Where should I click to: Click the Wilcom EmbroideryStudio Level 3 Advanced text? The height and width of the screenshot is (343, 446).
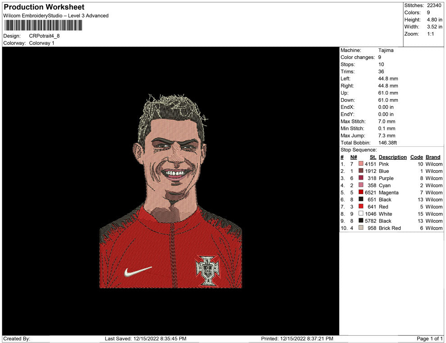(x=56, y=16)
